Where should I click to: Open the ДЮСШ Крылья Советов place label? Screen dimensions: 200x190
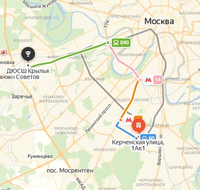tap(28, 74)
